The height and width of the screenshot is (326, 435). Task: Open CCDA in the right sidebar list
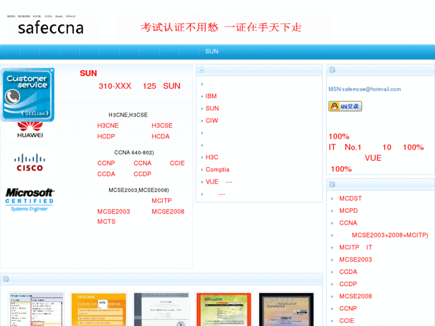[x=348, y=272]
